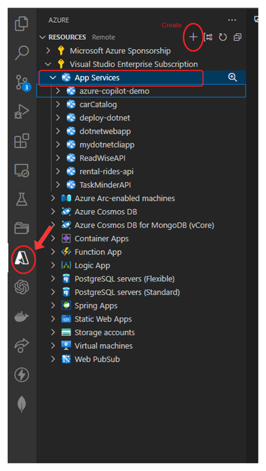Open the Search view icon
This screenshot has width=266, height=471.
tap(22, 52)
